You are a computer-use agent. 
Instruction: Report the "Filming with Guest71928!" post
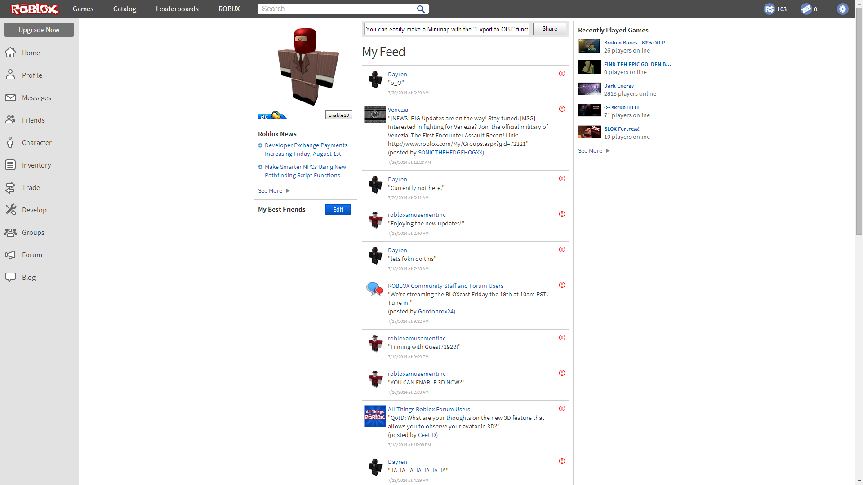pyautogui.click(x=562, y=338)
